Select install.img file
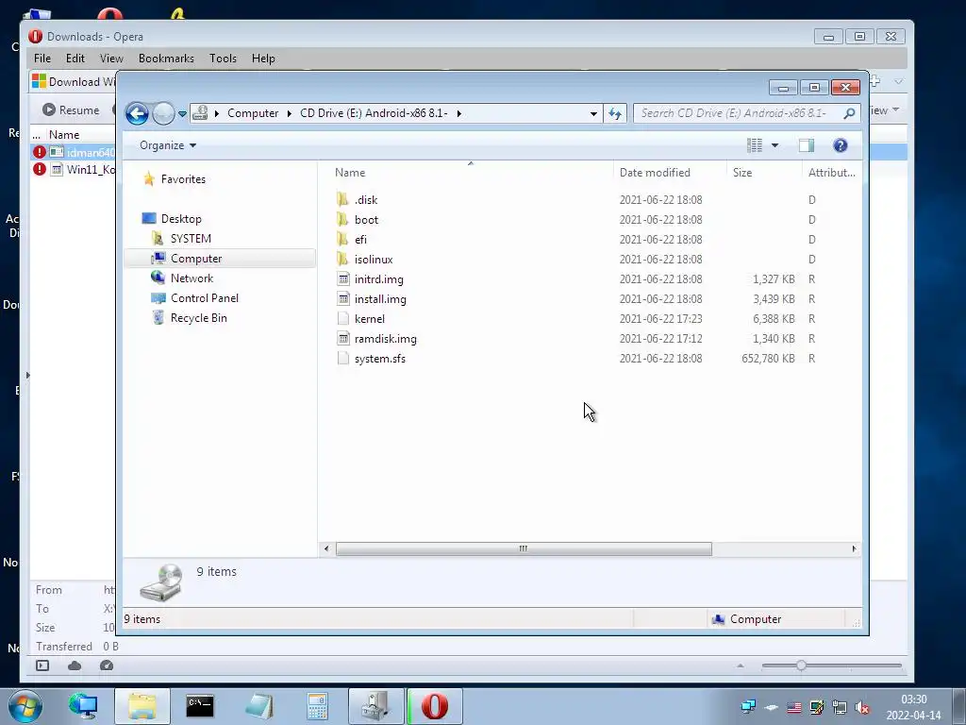Screen dimensions: 966x725 point(380,299)
